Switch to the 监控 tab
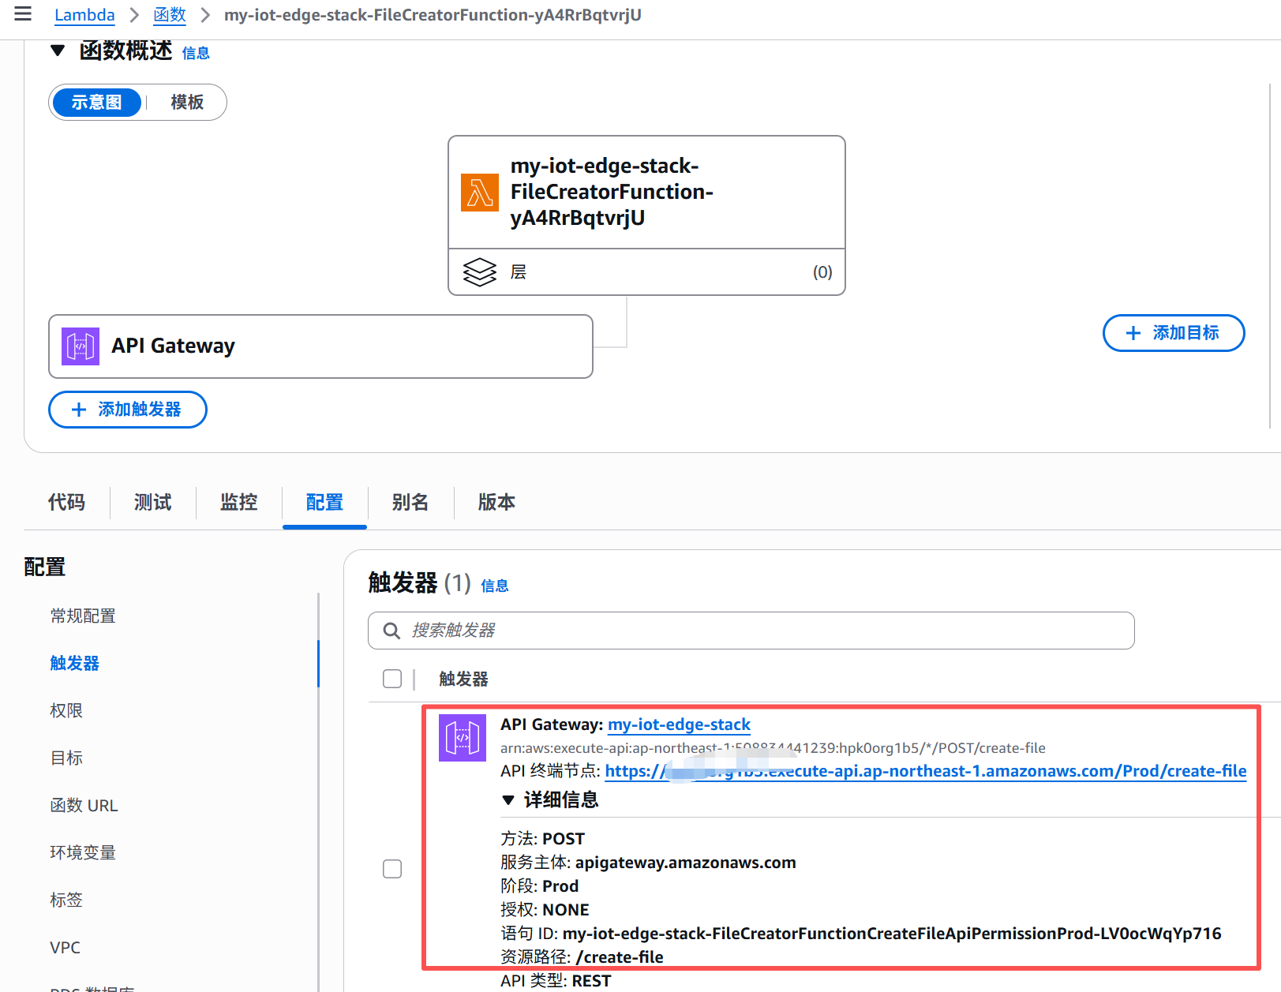 tap(238, 502)
